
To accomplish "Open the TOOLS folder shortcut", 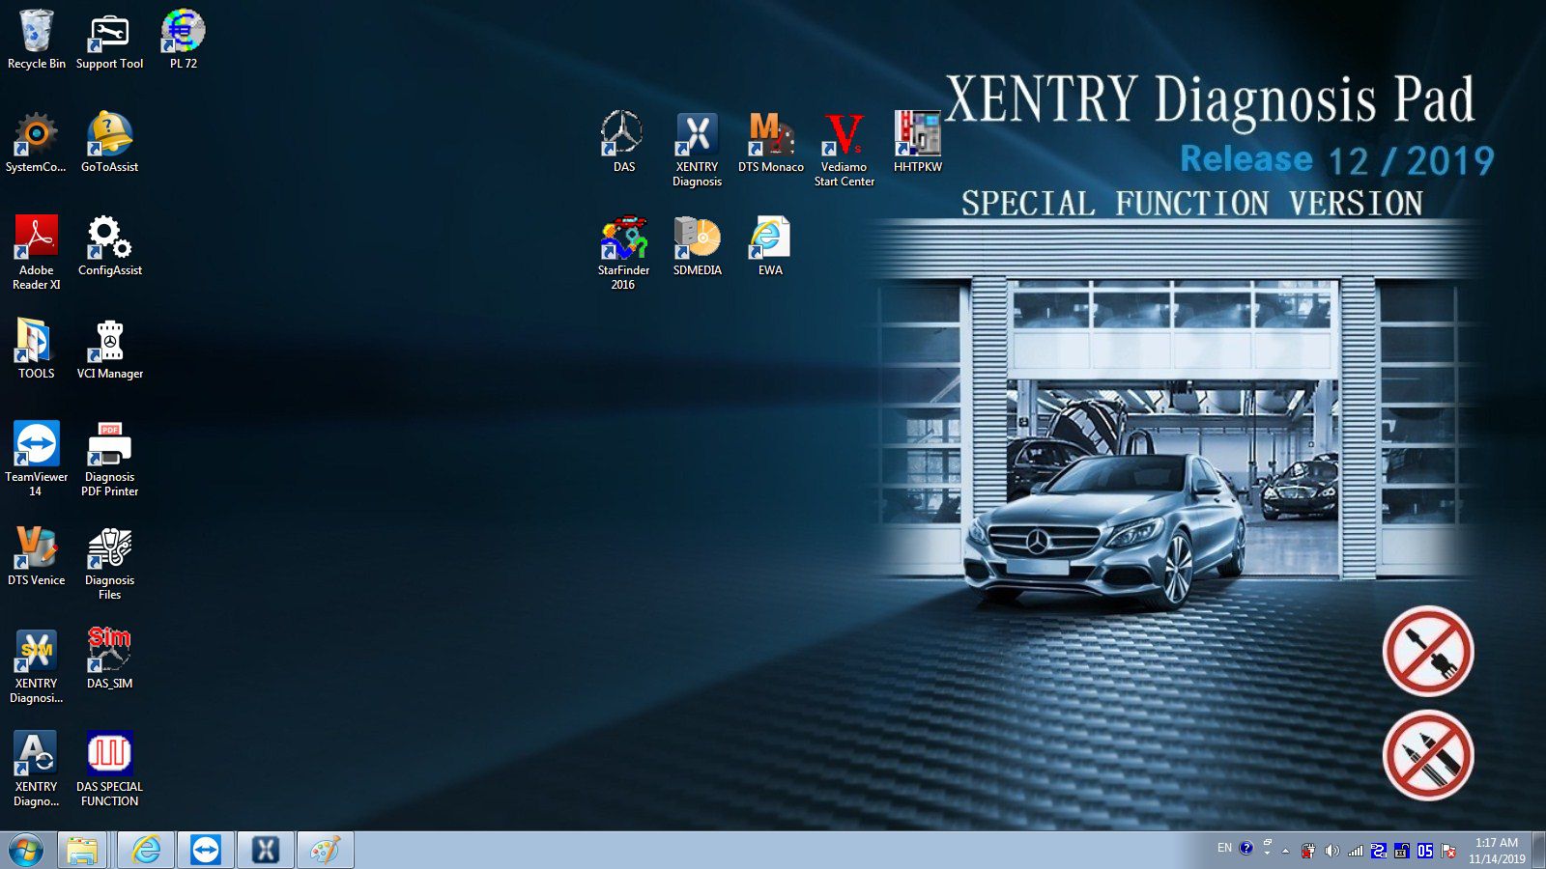I will 36,350.
